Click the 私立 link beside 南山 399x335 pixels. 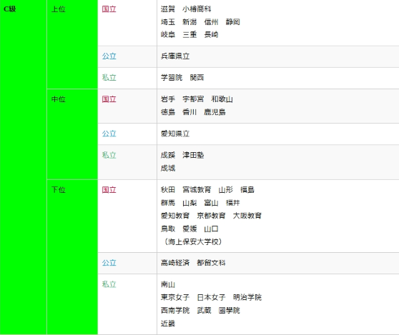[x=109, y=284]
